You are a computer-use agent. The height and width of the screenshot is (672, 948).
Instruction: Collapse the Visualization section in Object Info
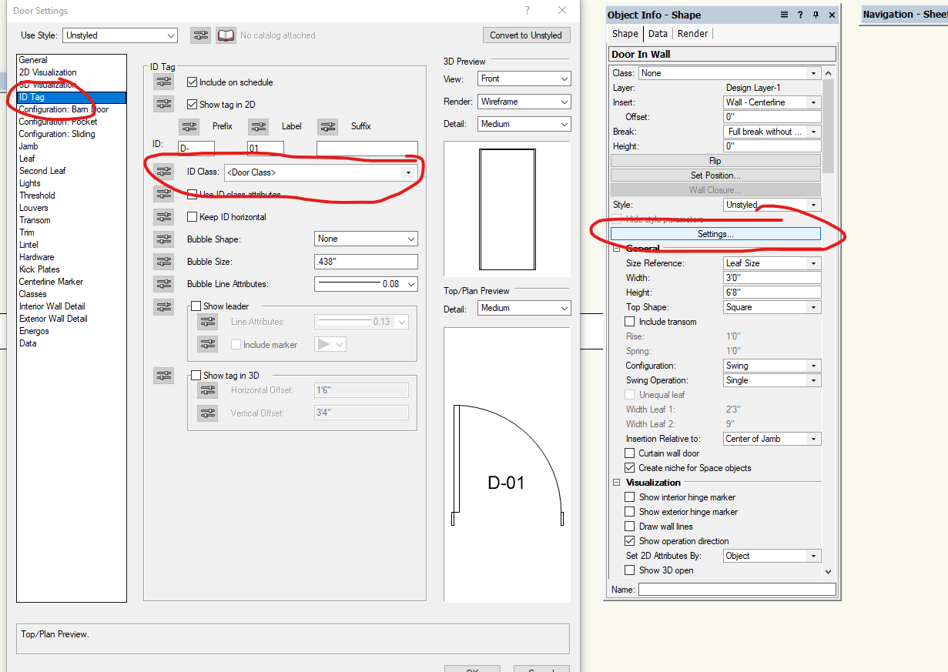[x=616, y=483]
